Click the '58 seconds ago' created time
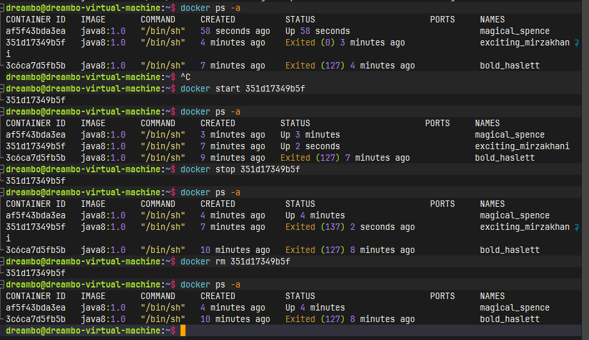Viewport: 589px width, 340px height. pyautogui.click(x=232, y=31)
